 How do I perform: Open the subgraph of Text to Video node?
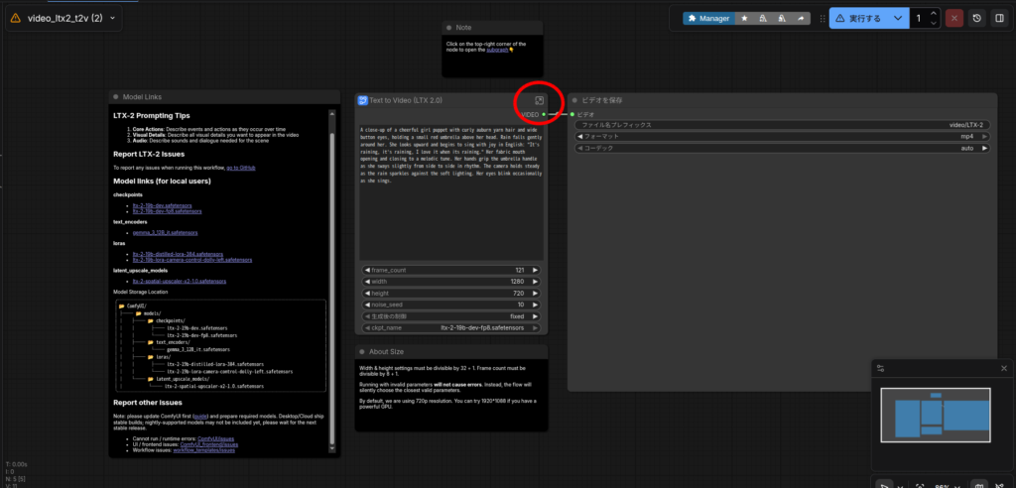(539, 100)
